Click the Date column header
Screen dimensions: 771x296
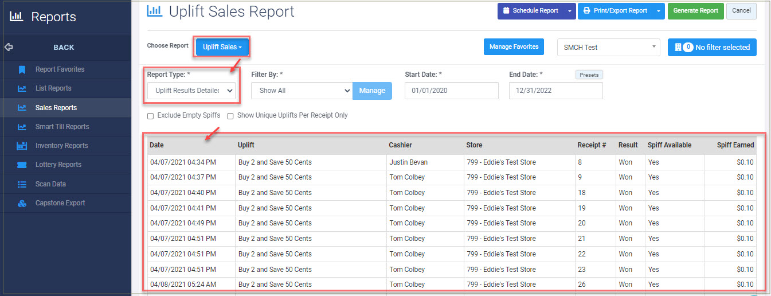click(x=191, y=145)
